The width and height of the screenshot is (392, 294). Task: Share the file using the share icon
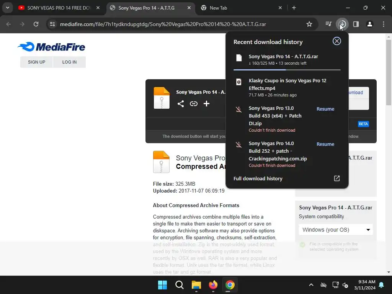tap(181, 103)
